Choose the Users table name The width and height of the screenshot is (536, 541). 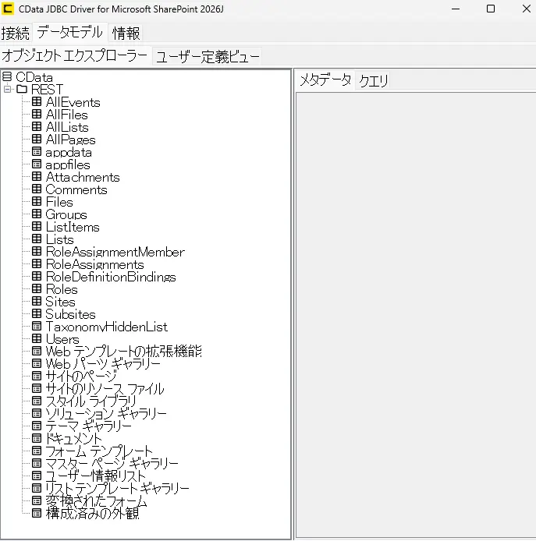pyautogui.click(x=62, y=339)
